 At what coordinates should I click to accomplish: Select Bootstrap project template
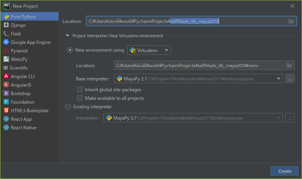[x=29, y=93]
